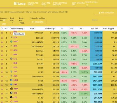This screenshot has width=117, height=103.
Task: Open the $1 MILLION+ volume filter dropdown
Action: (x=39, y=22)
